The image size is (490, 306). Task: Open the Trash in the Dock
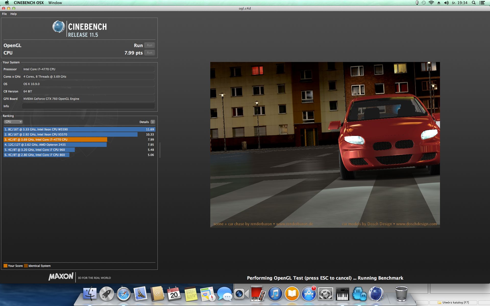[x=401, y=294]
